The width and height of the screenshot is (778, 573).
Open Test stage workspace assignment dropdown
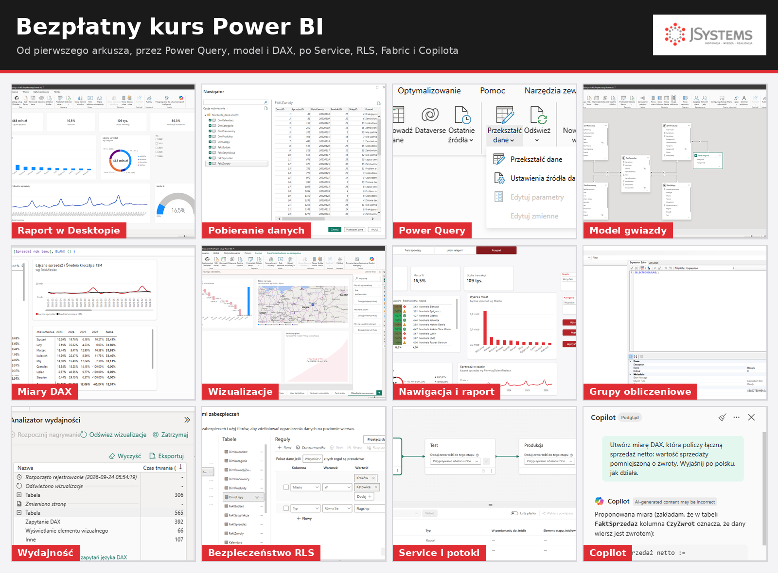(455, 461)
